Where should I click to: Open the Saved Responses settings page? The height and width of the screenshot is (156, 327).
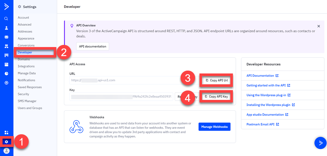tap(30, 87)
